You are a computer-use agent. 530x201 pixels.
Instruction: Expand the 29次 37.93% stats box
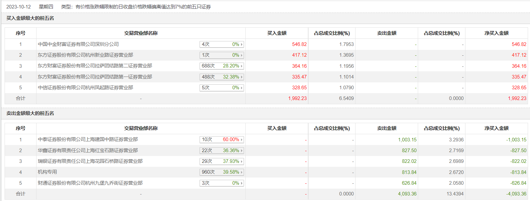pyautogui.click(x=221, y=161)
